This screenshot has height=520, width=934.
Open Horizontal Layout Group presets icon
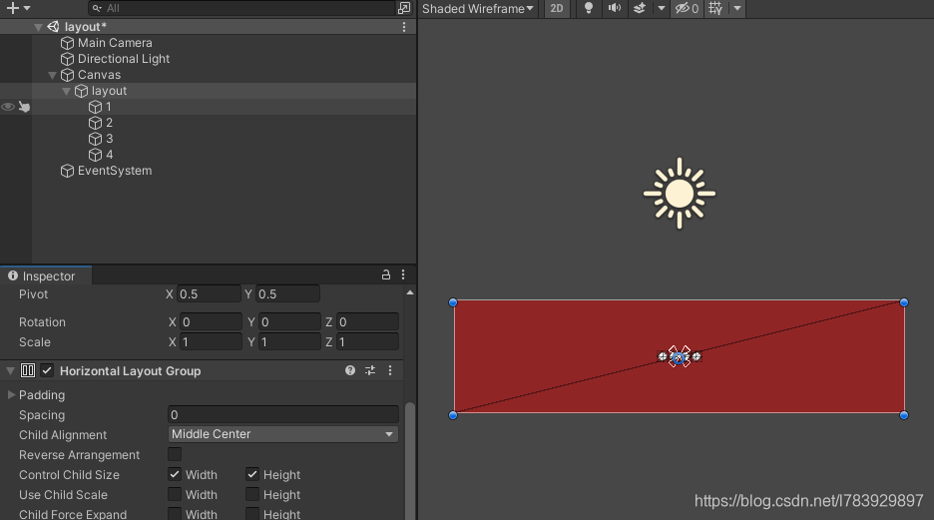pyautogui.click(x=370, y=370)
